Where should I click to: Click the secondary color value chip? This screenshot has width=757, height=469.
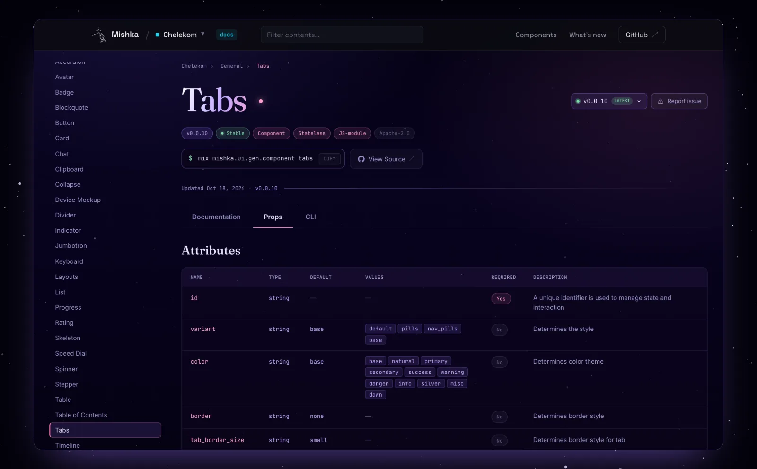pyautogui.click(x=384, y=373)
